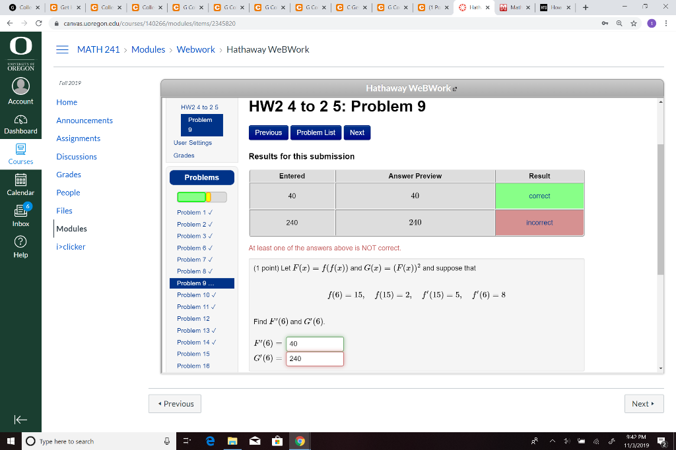Collapse course navigation with the hamburger icon

(x=63, y=49)
